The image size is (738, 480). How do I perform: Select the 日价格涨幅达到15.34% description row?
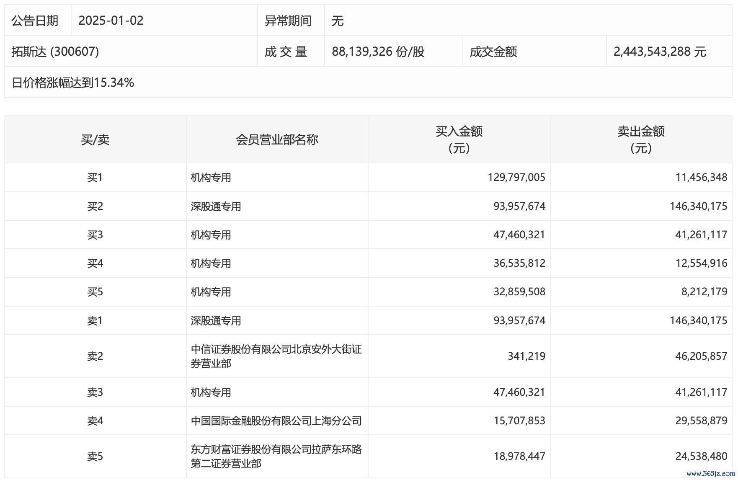coord(73,83)
